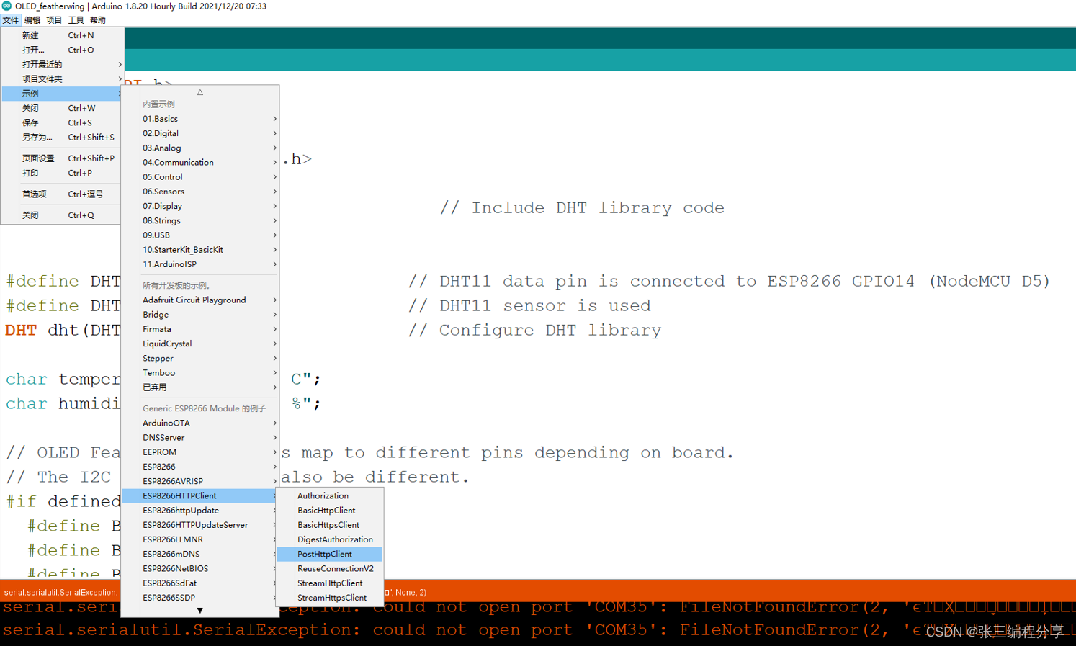Viewport: 1076px width, 646px height.
Task: Open ESP8266SdFat examples submenu
Action: pos(200,583)
